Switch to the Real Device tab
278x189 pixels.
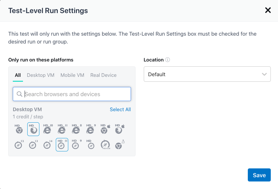coord(103,75)
